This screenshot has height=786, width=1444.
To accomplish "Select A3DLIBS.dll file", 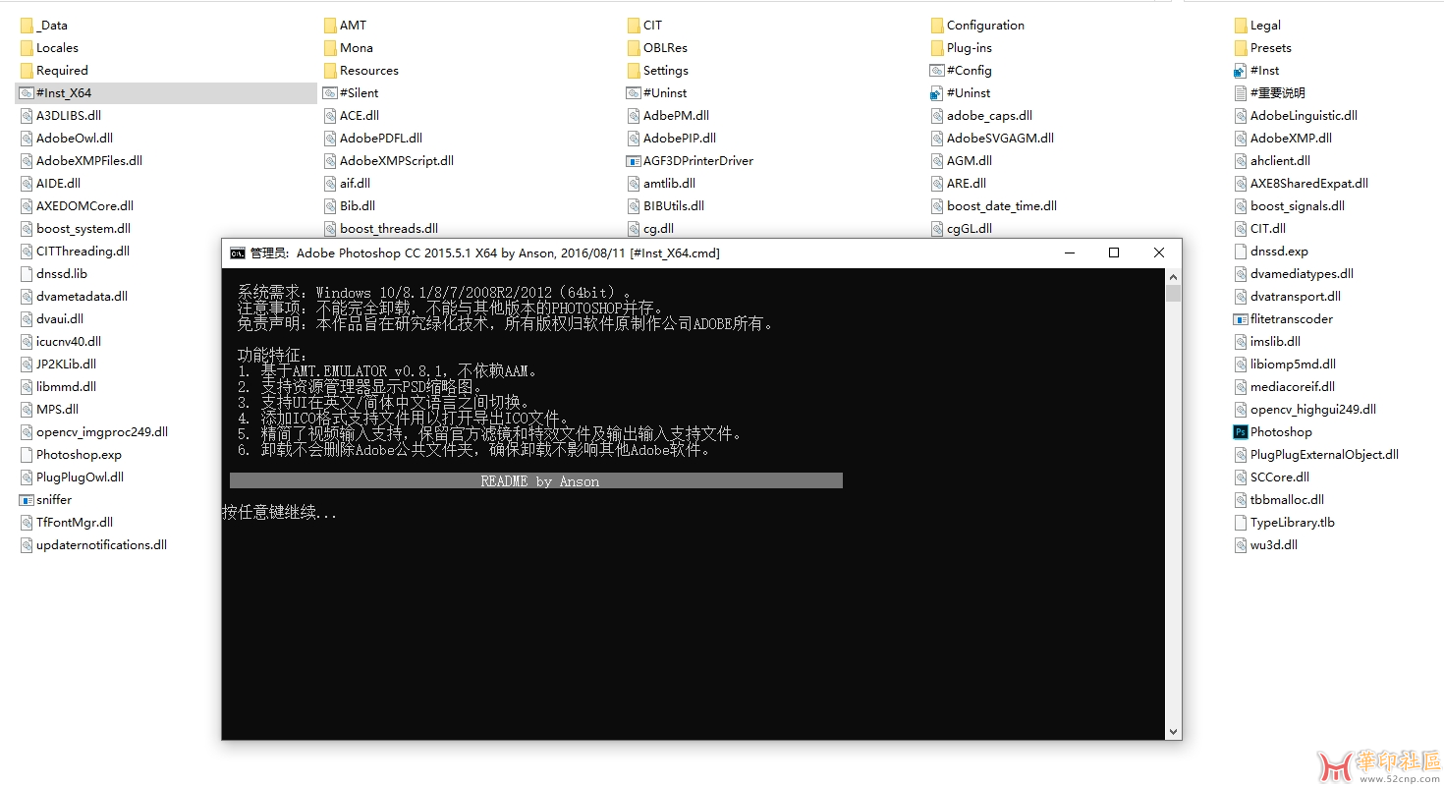I will [x=60, y=116].
